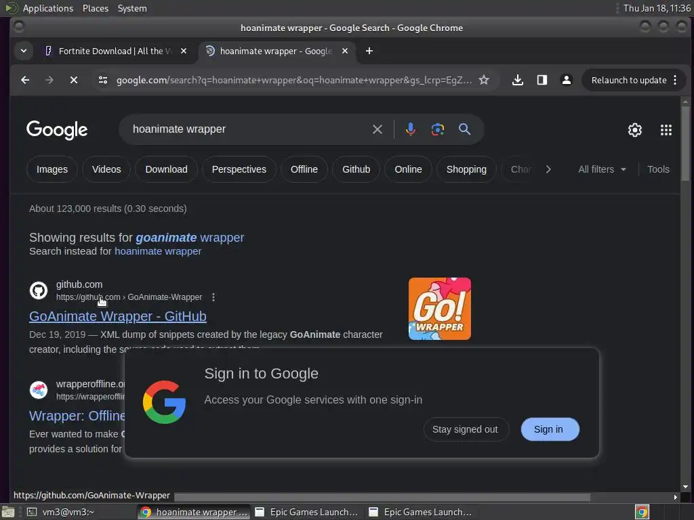The width and height of the screenshot is (694, 520).
Task: Open GoAnimate Wrapper - GitHub link
Action: pos(118,317)
